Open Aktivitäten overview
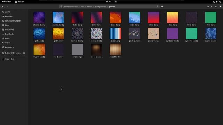The image size is (223, 125). click(6, 2)
